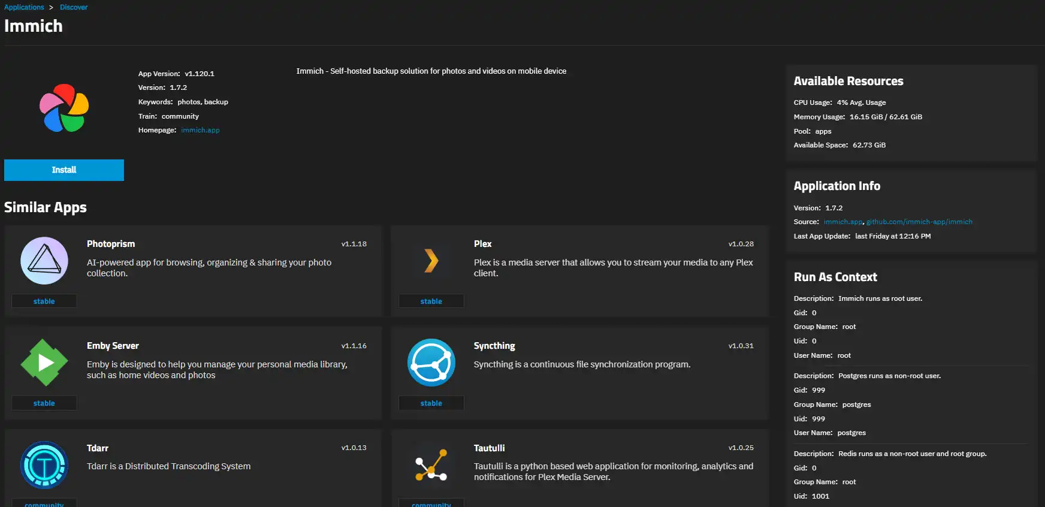Click immich.app link in Application Info
Screen dimensions: 1045x507
[842, 222]
